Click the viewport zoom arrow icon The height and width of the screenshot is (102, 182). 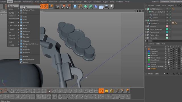(x=138, y=11)
